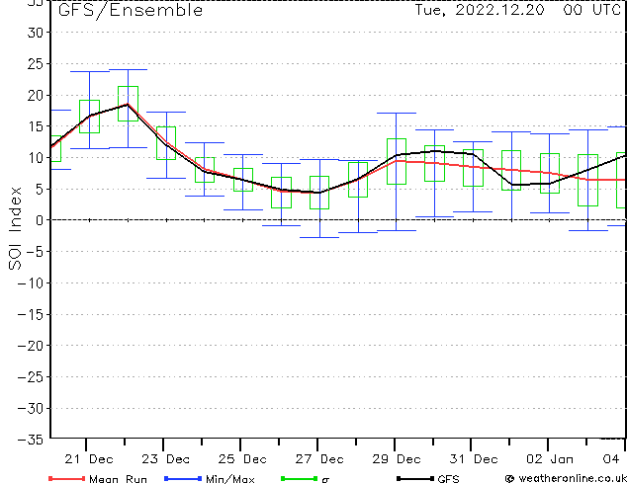Click the '20' y-axis value

36,96
